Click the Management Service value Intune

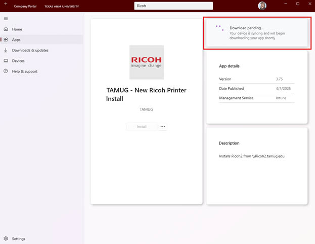tap(281, 98)
